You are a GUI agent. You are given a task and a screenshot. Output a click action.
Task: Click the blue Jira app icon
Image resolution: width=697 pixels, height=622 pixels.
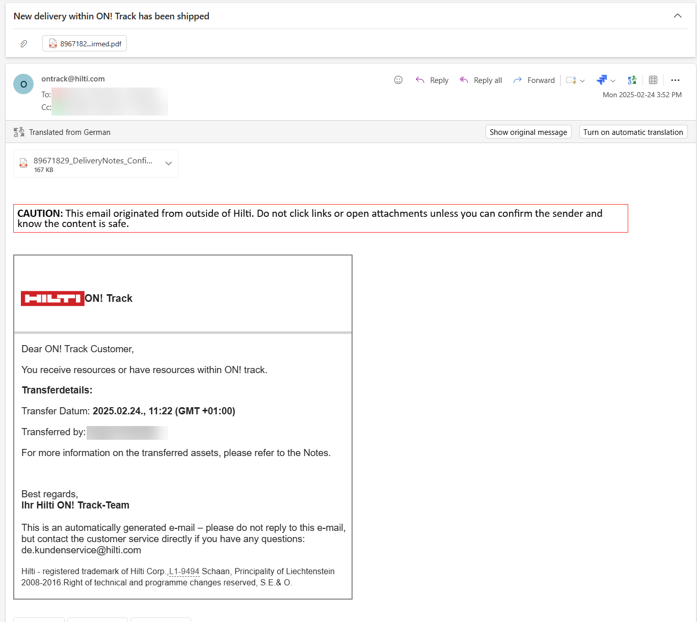coord(602,80)
